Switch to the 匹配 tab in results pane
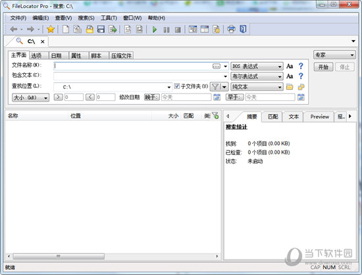The width and height of the screenshot is (362, 275). pyautogui.click(x=273, y=117)
